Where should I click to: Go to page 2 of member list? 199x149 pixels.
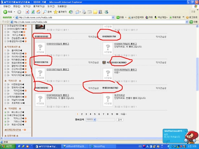click(x=82, y=114)
